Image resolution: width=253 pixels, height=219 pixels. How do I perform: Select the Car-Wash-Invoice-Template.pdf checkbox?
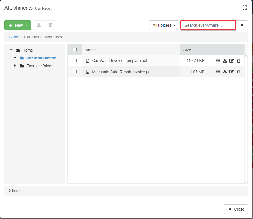point(75,60)
